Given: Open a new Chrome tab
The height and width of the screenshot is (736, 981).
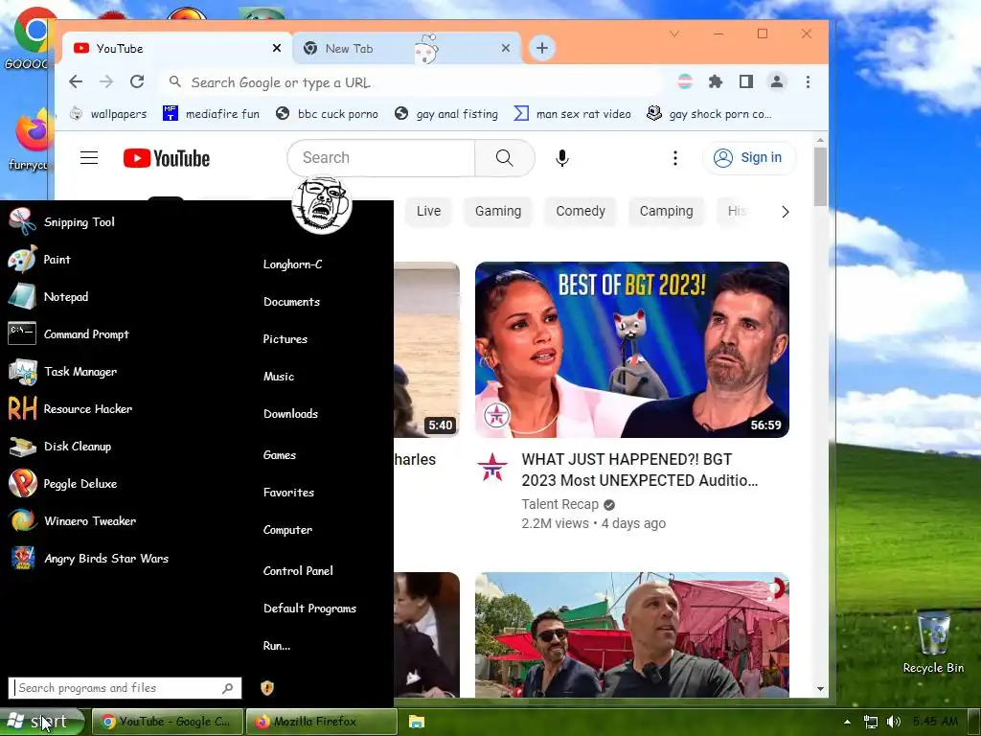Looking at the screenshot, I should [x=542, y=48].
